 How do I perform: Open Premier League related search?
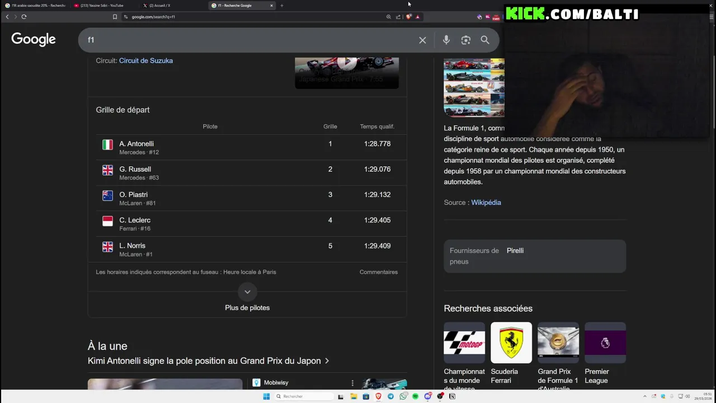click(x=605, y=354)
